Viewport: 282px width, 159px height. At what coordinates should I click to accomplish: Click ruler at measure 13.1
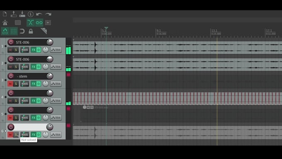[214, 31]
